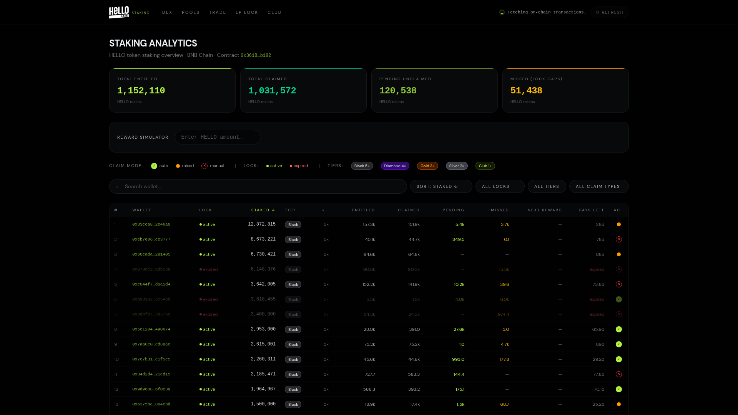Click the Refresh button
The width and height of the screenshot is (738, 415).
[610, 12]
